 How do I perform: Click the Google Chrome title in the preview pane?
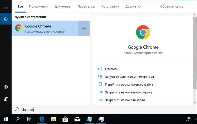(x=143, y=47)
